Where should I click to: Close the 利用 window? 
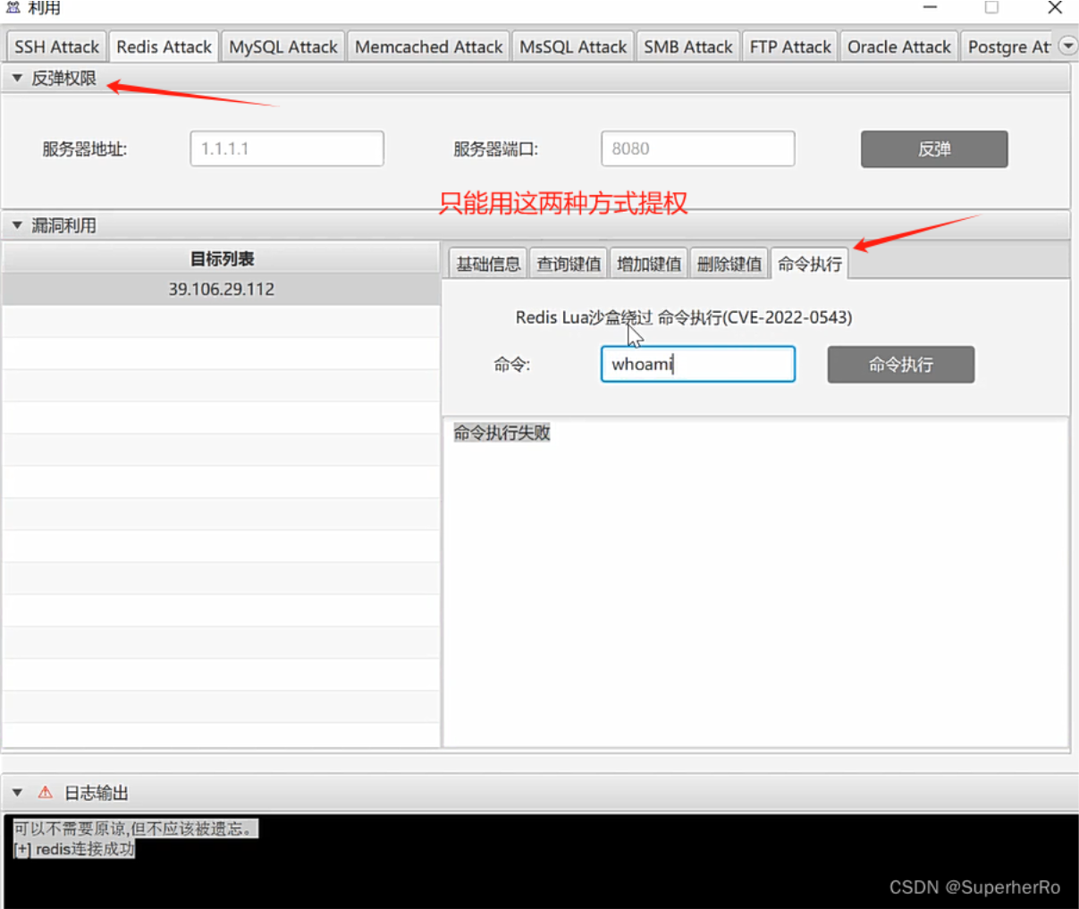1055,7
